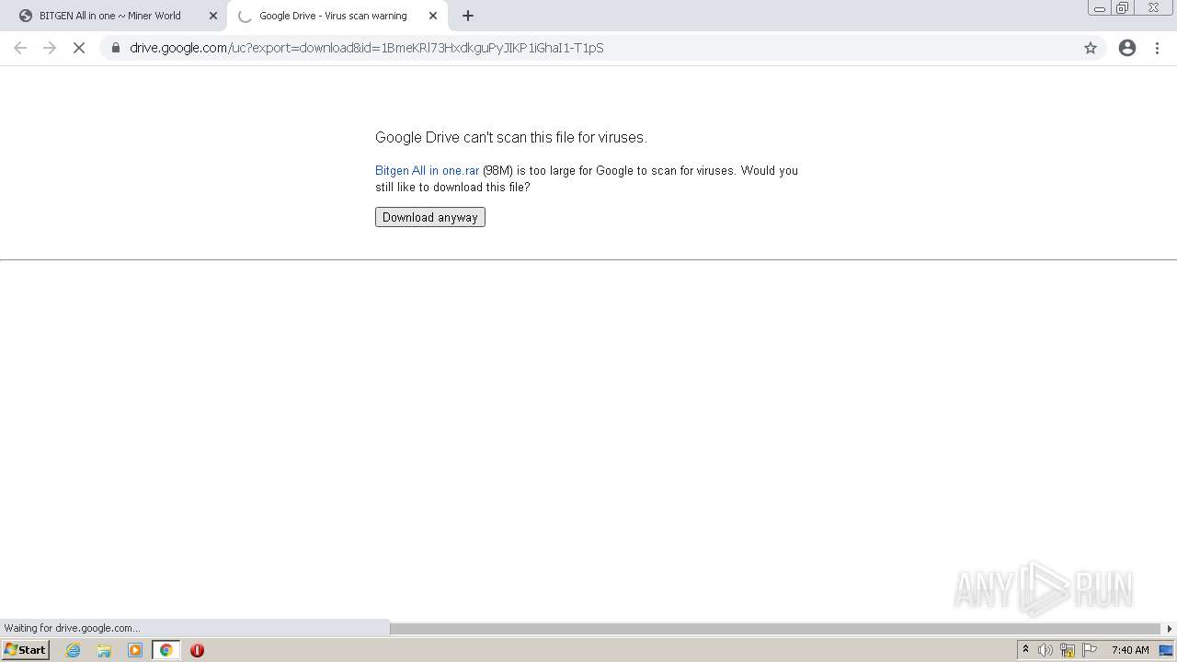Stop loading the page
Image resolution: width=1177 pixels, height=662 pixels.
pyautogui.click(x=79, y=48)
